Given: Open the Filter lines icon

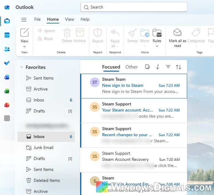Looking at the screenshot, I should (x=168, y=67).
